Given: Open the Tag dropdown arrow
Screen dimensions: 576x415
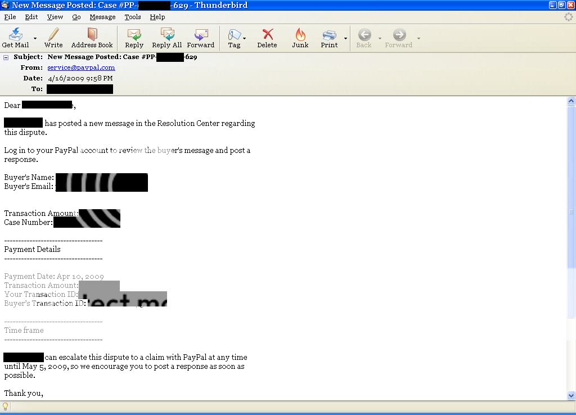Looking at the screenshot, I should [245, 39].
